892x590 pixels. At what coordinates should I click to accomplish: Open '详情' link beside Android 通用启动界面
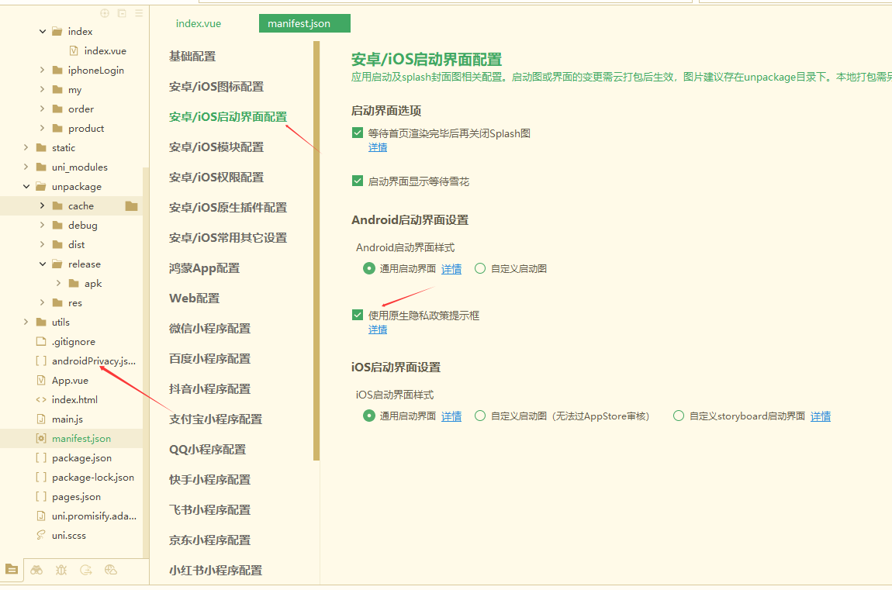[x=451, y=269]
